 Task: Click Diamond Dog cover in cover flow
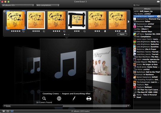click(x=102, y=65)
